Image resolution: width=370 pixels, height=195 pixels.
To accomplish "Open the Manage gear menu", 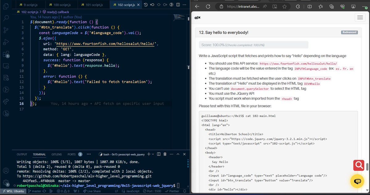I will (6, 183).
